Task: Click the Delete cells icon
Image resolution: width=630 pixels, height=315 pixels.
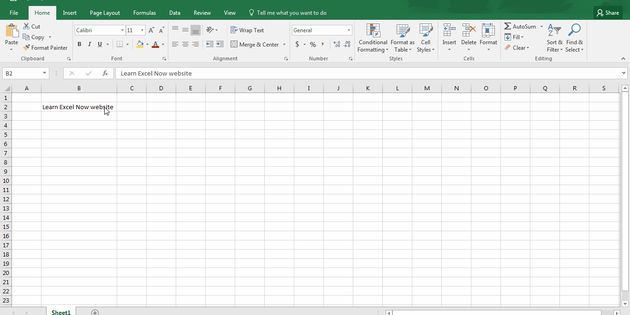Action: click(x=469, y=30)
